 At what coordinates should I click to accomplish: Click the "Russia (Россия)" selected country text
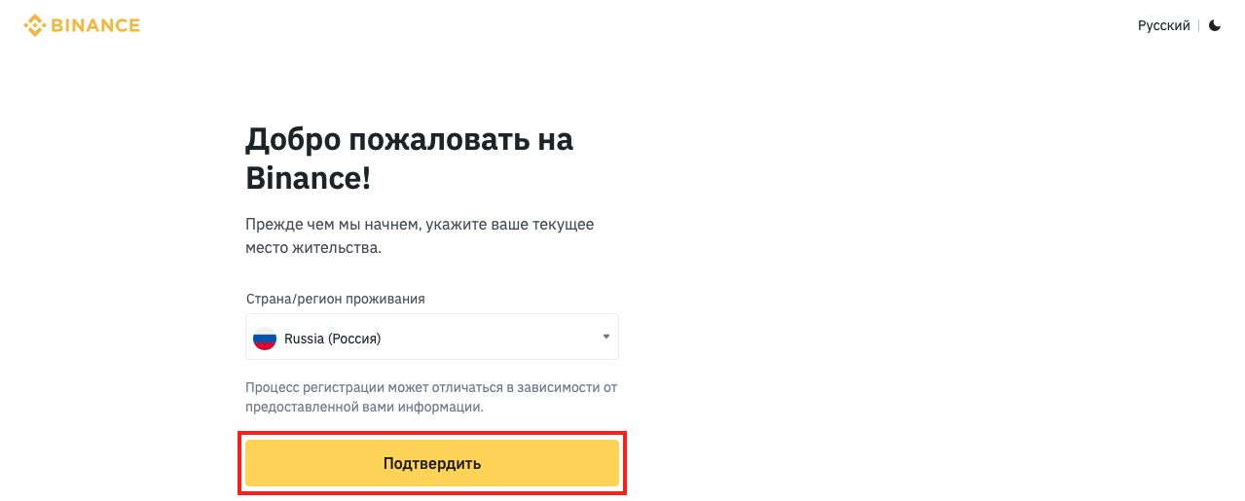[332, 339]
